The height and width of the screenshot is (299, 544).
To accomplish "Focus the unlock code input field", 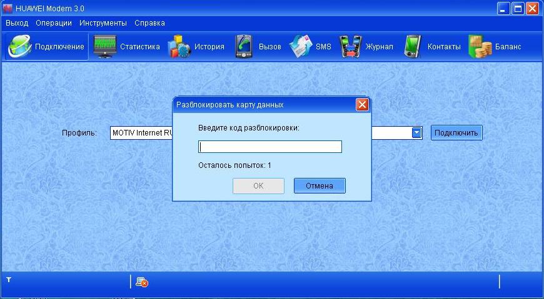I will 270,147.
